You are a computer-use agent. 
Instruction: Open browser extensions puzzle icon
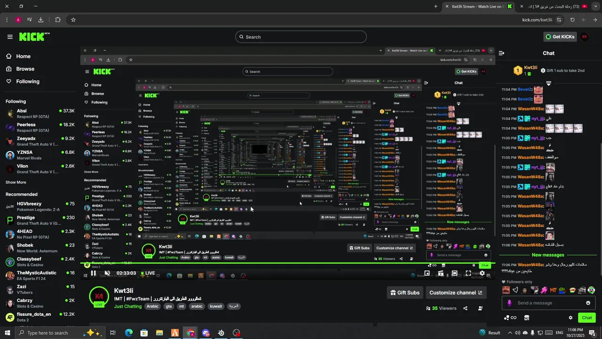click(58, 20)
